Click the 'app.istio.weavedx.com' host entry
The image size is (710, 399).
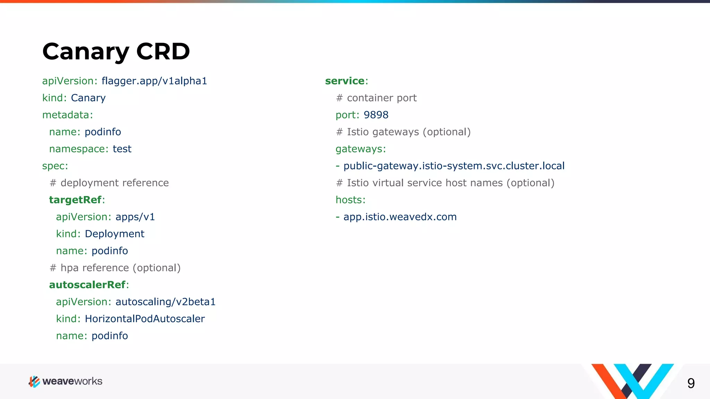pos(400,217)
